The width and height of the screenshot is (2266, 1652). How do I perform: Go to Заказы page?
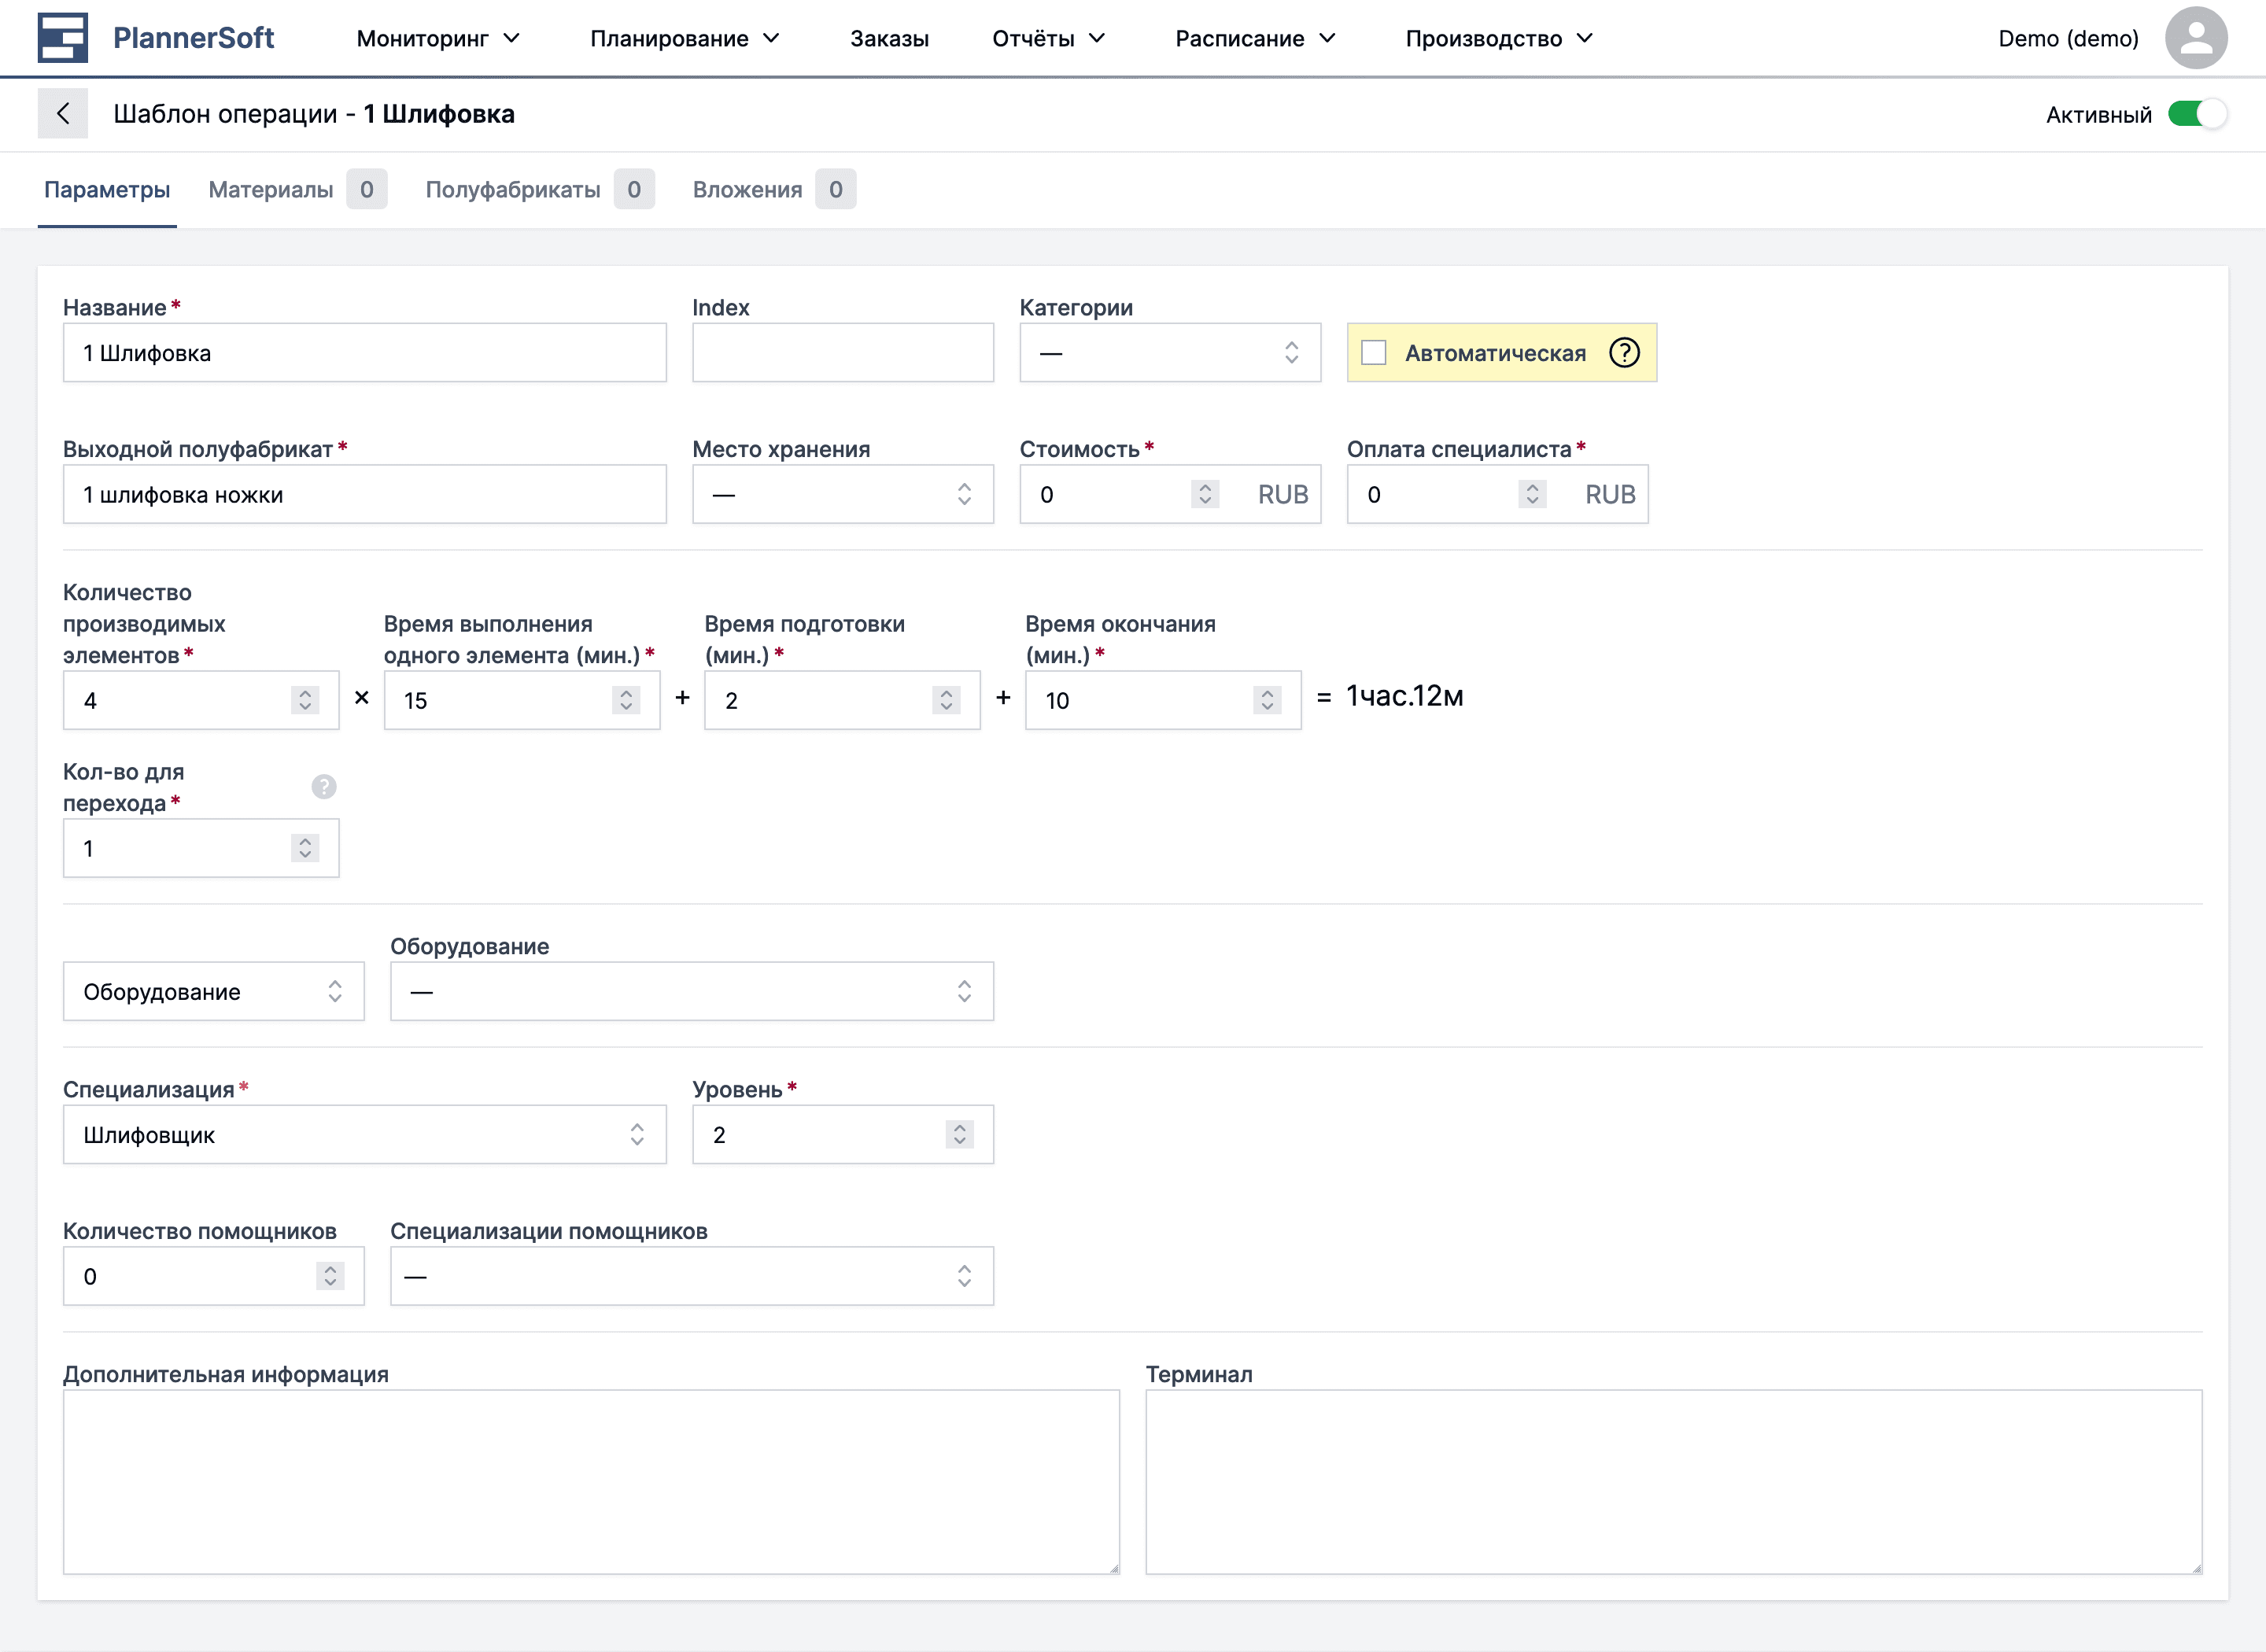point(889,38)
